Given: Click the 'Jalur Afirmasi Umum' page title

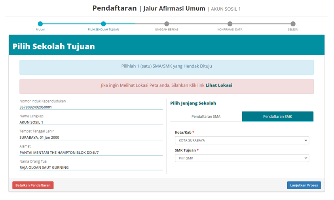Looking at the screenshot, I should pyautogui.click(x=174, y=9).
